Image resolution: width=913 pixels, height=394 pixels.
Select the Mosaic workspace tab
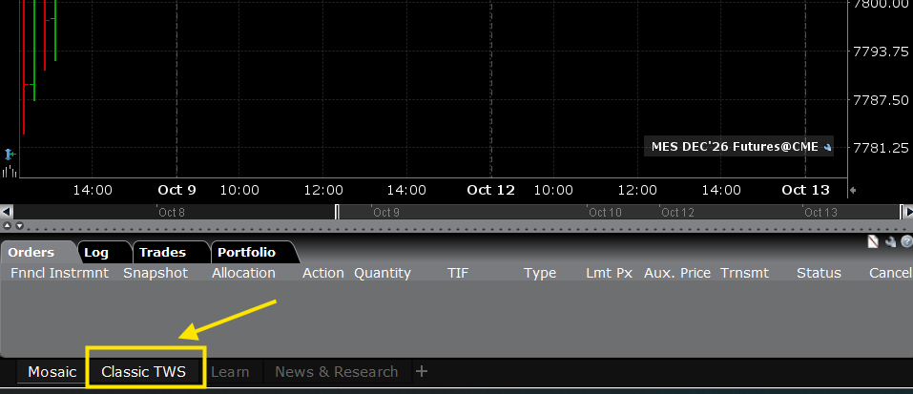pos(52,371)
